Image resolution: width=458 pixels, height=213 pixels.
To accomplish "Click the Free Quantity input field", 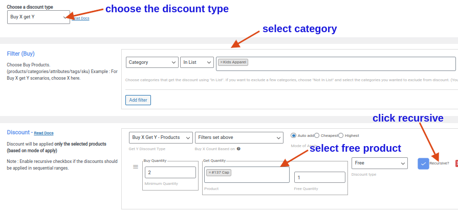I will tap(319, 177).
